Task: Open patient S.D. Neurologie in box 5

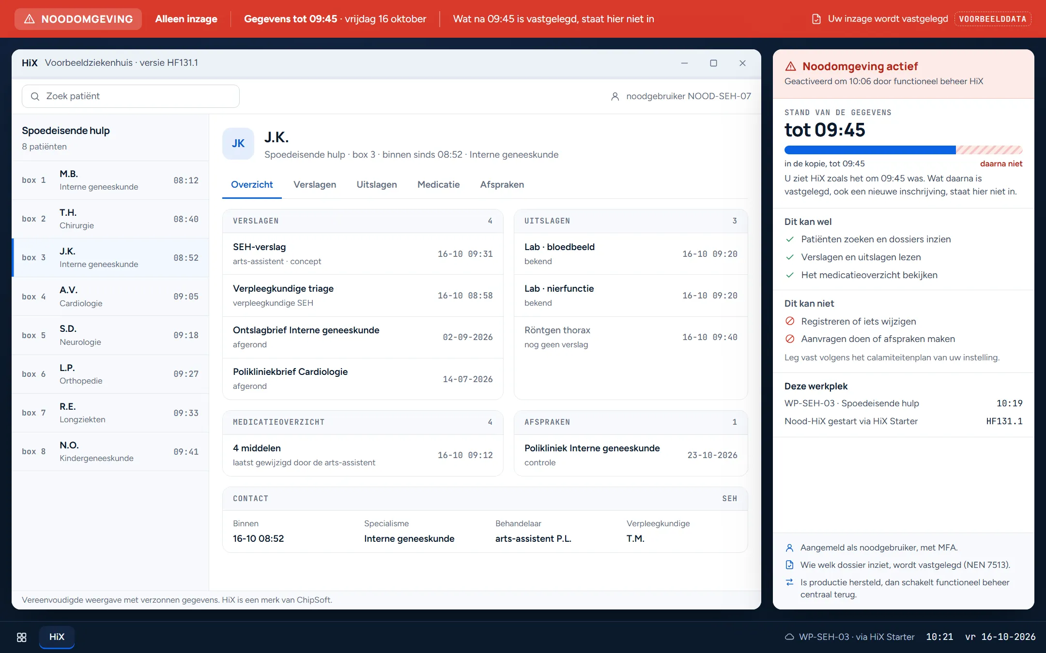Action: click(110, 335)
